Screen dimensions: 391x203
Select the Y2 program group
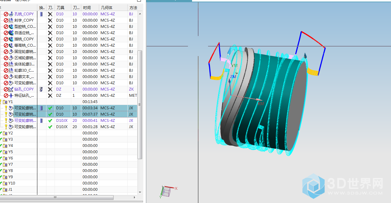[11, 133]
